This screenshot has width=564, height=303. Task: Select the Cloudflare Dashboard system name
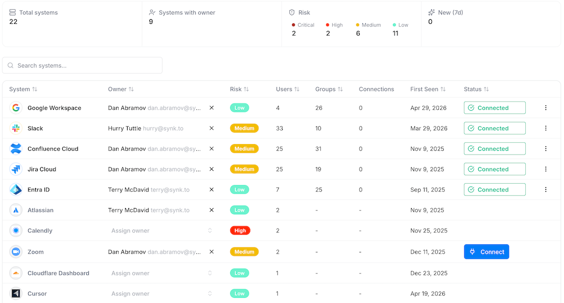pyautogui.click(x=58, y=273)
